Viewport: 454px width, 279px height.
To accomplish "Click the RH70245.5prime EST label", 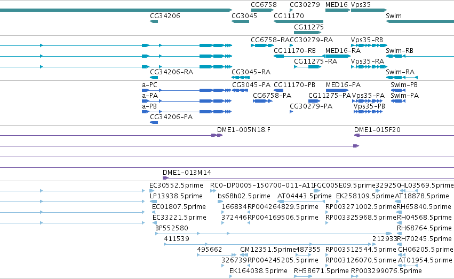I will coord(425,239).
